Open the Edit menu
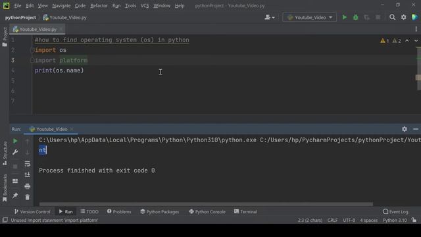The image size is (421, 237). 30,6
